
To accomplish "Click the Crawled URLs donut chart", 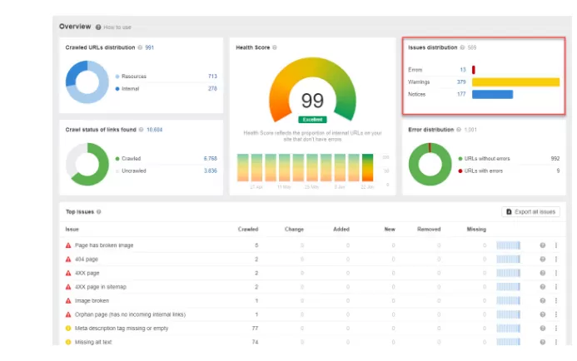I will coord(87,82).
